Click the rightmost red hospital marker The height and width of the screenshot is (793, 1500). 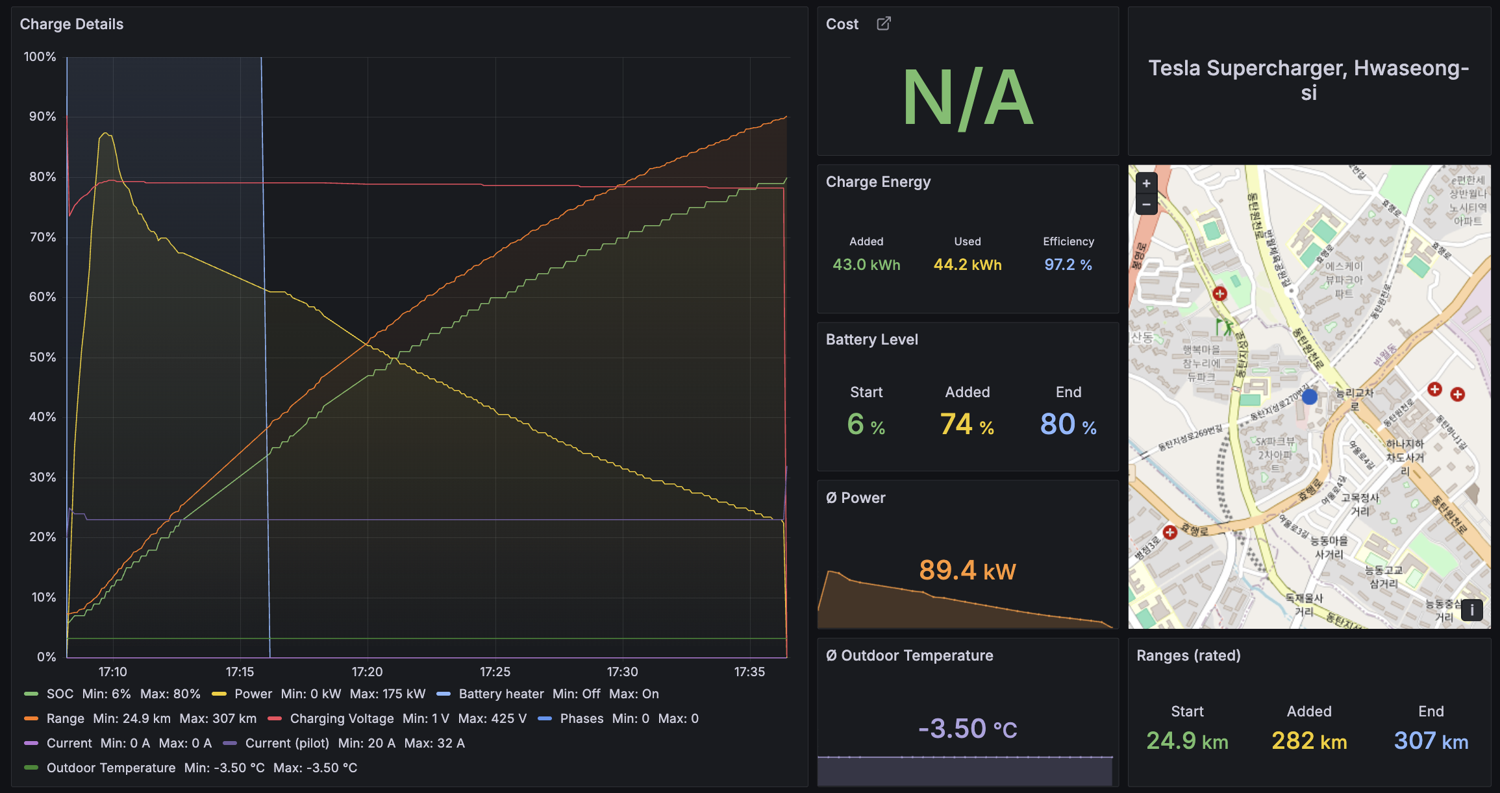[x=1458, y=395]
